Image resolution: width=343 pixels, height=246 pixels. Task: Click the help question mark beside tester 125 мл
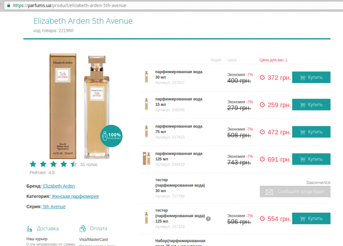coord(208,218)
